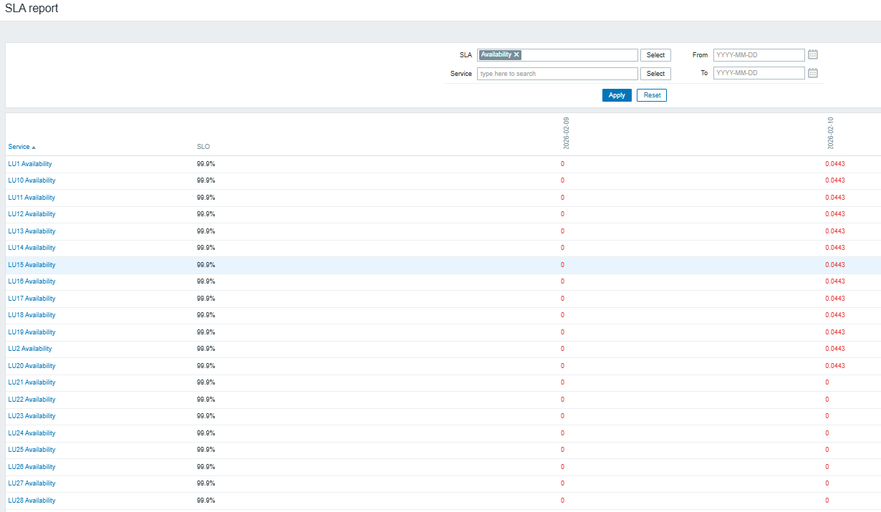Open LU20 Availability service
Image resolution: width=881 pixels, height=512 pixels.
coord(32,366)
